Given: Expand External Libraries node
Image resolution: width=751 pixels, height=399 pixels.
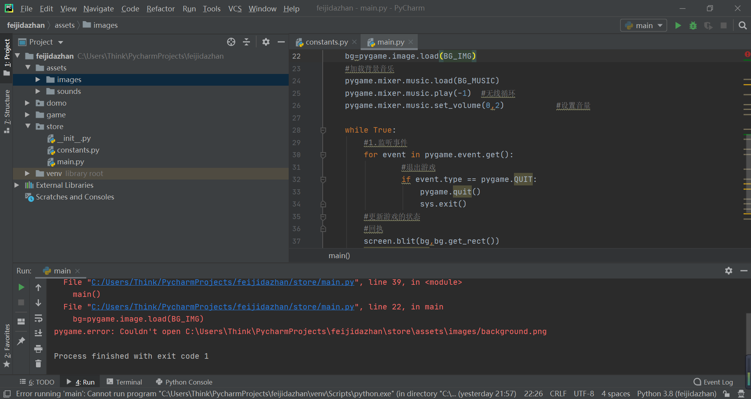Looking at the screenshot, I should pos(17,185).
